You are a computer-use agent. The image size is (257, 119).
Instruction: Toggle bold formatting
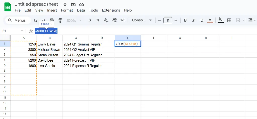click(185, 20)
